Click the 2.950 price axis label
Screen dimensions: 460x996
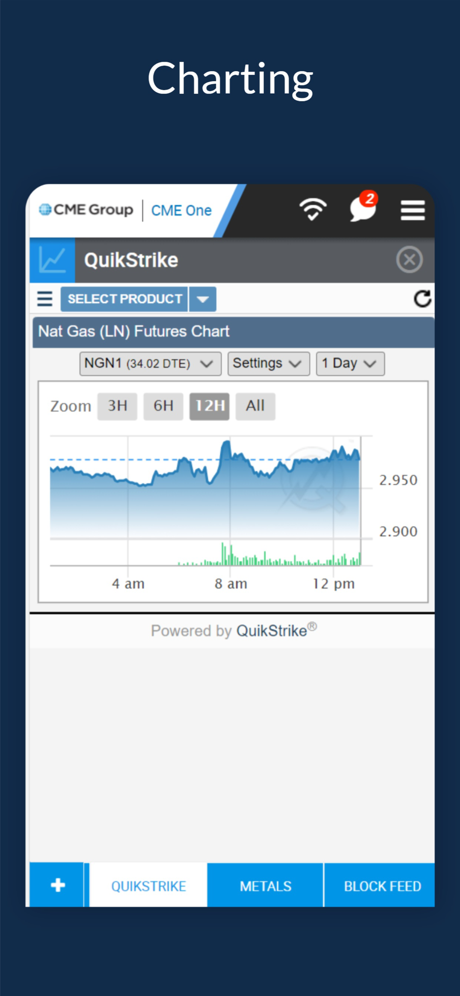[x=398, y=480]
